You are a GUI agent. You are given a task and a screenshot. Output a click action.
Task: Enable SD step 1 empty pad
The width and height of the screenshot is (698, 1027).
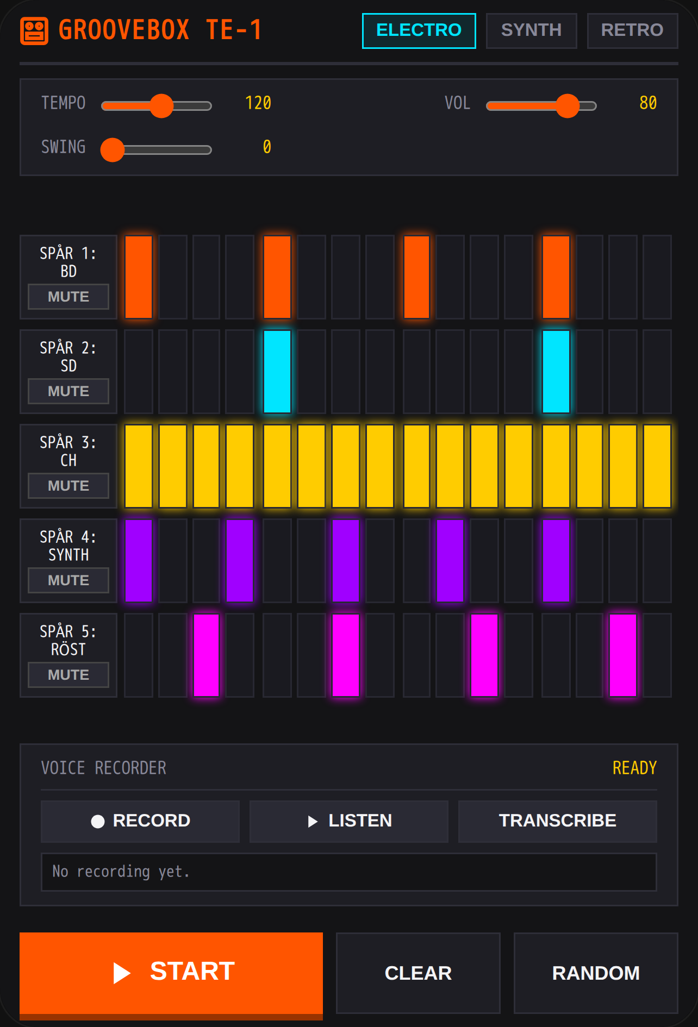[139, 372]
